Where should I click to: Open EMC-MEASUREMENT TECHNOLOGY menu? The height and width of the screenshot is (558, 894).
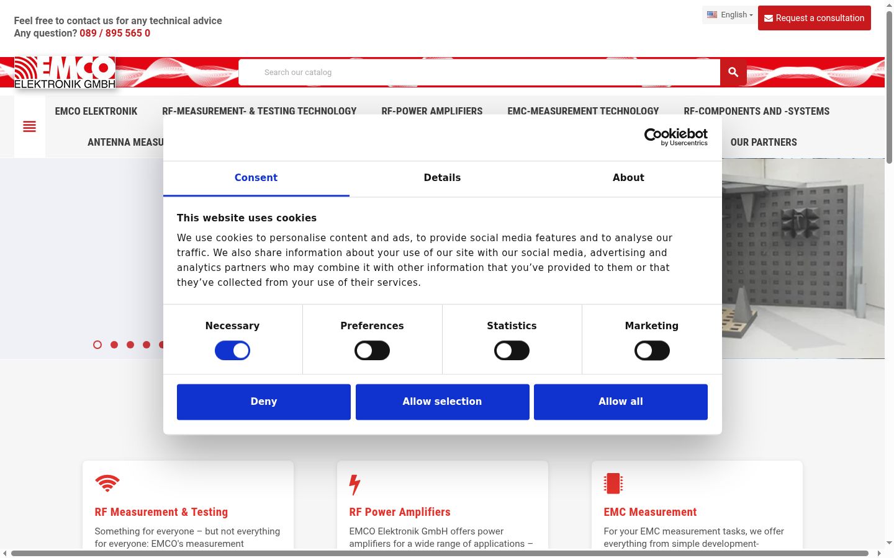pyautogui.click(x=583, y=112)
